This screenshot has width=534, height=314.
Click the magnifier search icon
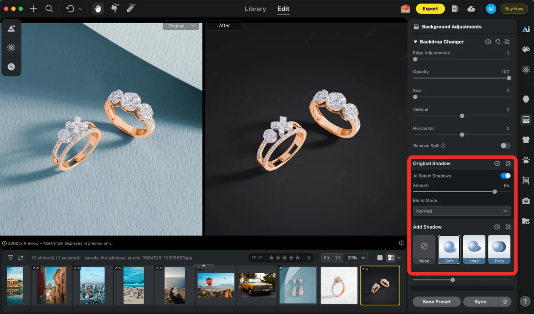tap(49, 9)
